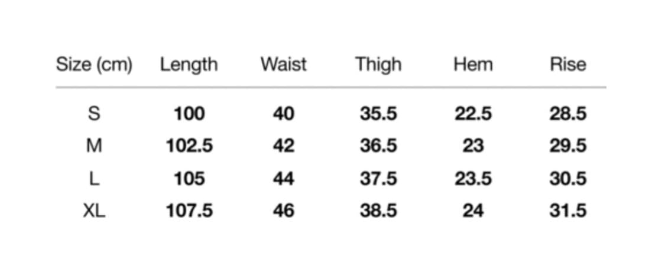Viewport: 665px width, 263px height.
Task: Click the Waist column header
Action: 283,65
